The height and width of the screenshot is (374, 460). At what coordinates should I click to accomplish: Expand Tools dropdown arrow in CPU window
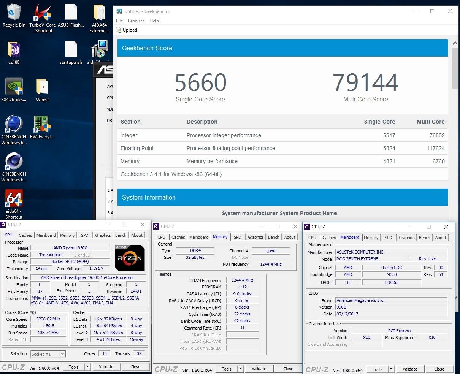pos(88,367)
